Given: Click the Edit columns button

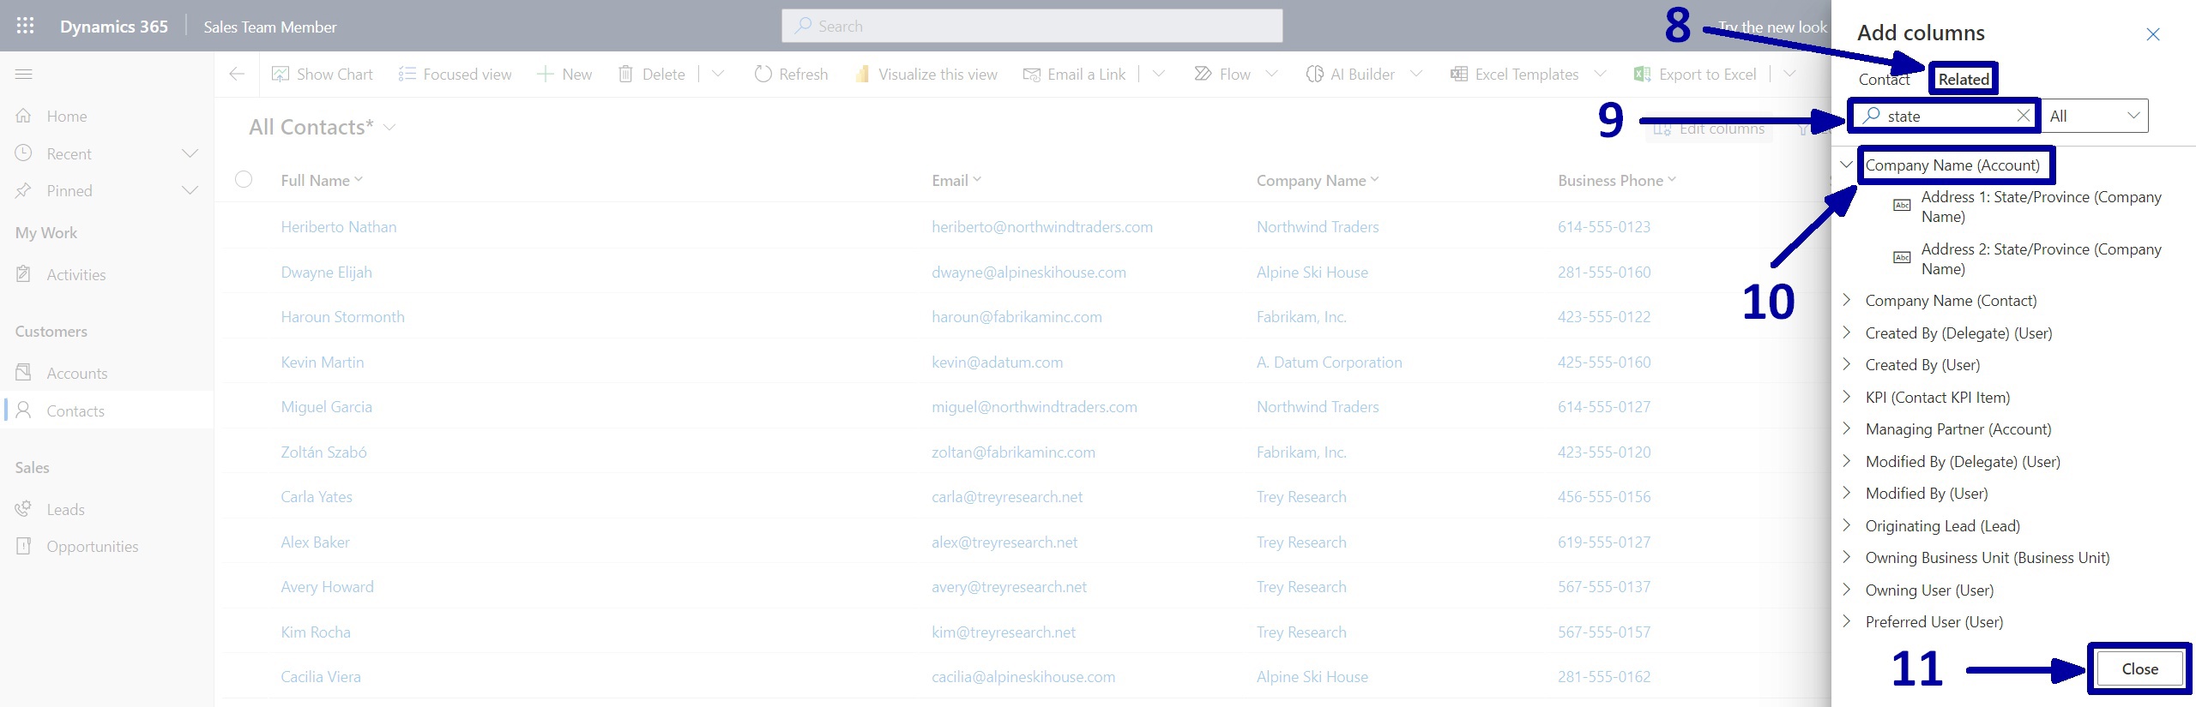Looking at the screenshot, I should click(x=1710, y=129).
